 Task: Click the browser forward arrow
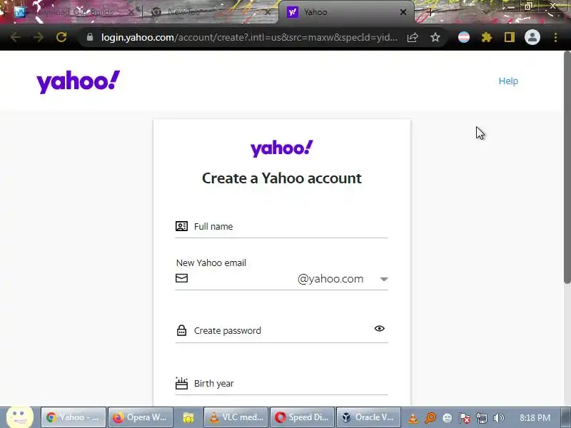[x=39, y=37]
